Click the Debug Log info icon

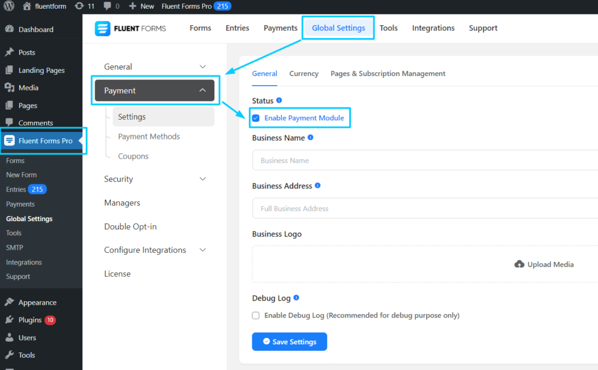click(x=296, y=298)
